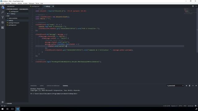Click the feedback smiley in status bar

[x=196, y=106]
